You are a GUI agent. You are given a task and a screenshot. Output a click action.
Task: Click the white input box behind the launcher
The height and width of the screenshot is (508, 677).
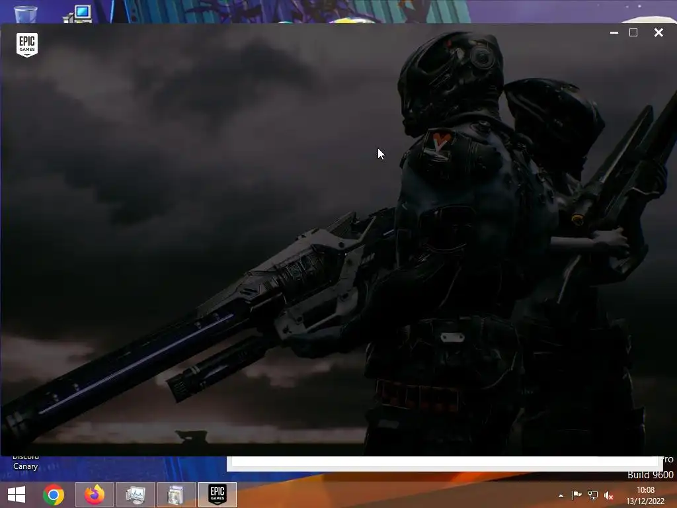click(x=444, y=461)
